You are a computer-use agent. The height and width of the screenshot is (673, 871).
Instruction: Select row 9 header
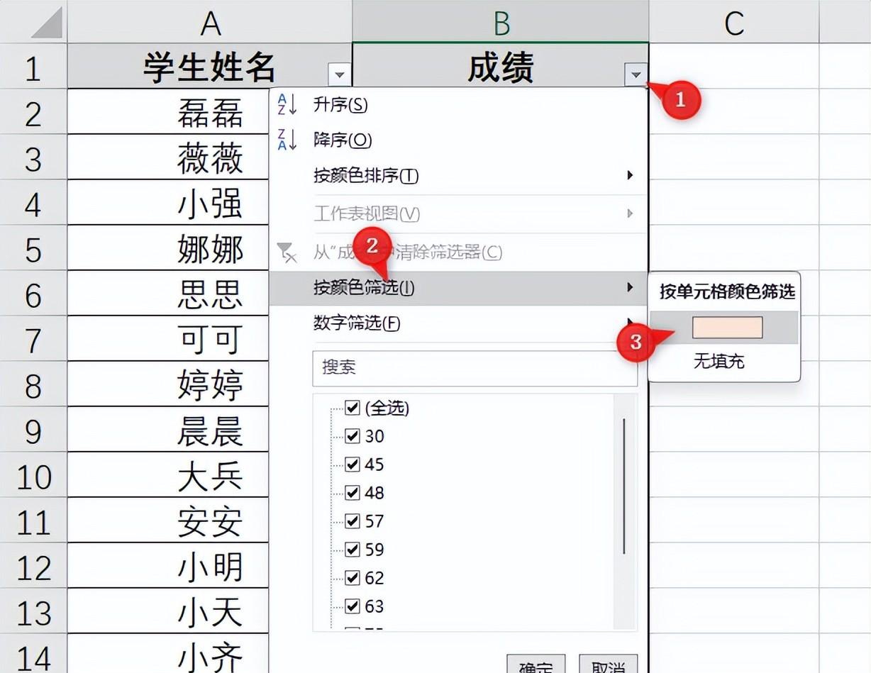click(x=33, y=430)
